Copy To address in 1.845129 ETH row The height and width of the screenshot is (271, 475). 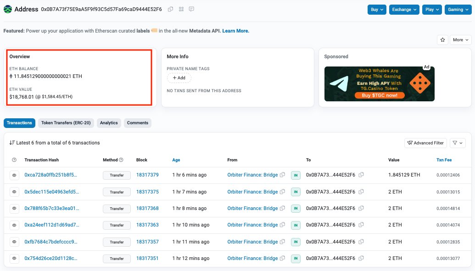click(361, 175)
